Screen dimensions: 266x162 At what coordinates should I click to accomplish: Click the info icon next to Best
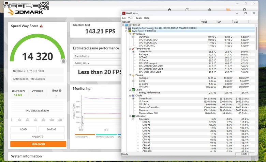coord(60,91)
